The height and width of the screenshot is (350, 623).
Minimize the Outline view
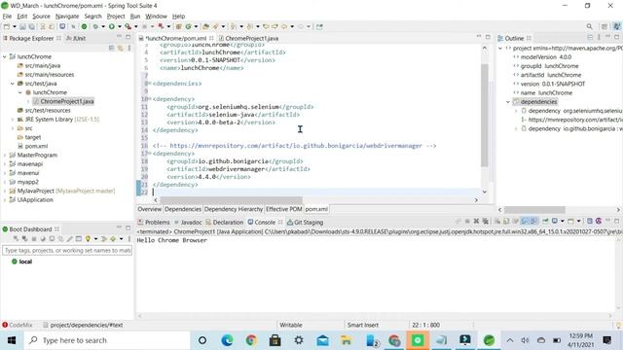coord(607,37)
